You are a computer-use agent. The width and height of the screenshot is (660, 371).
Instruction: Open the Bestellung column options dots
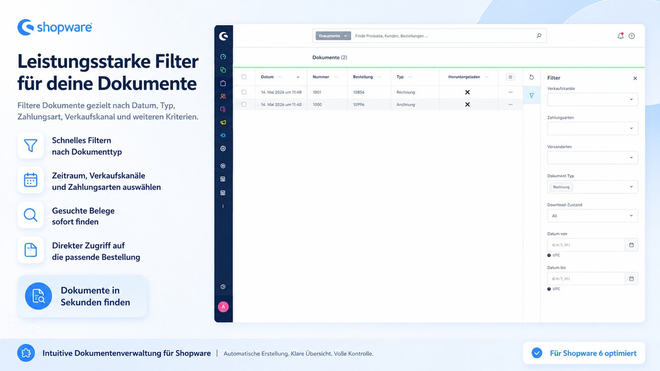tap(379, 77)
